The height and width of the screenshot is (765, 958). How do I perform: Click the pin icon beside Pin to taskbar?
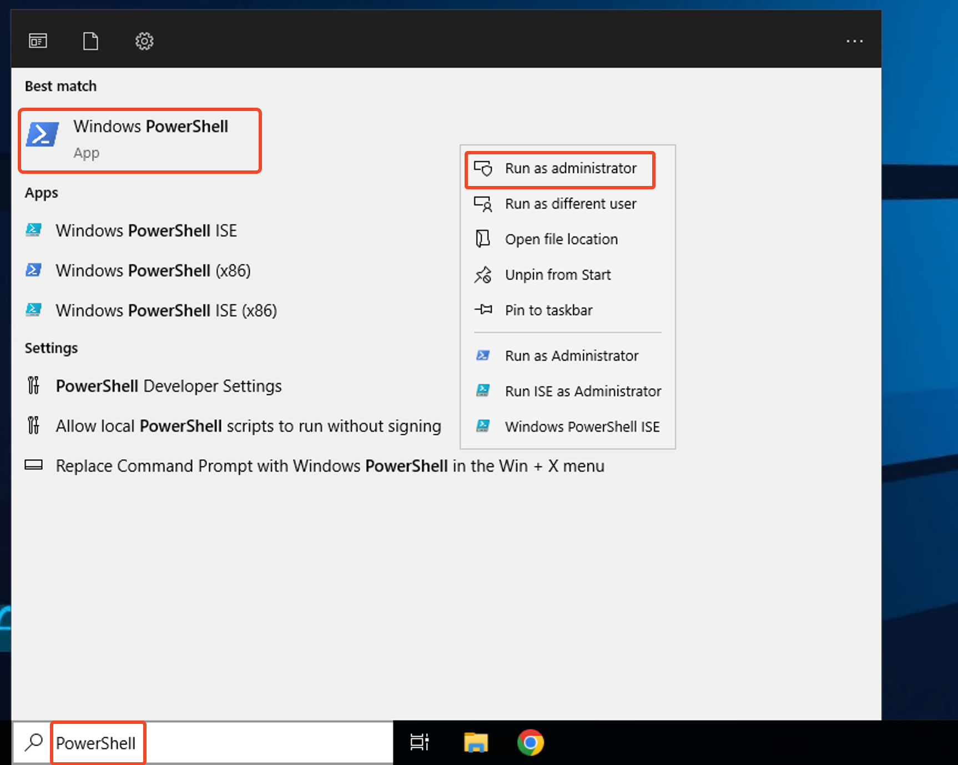[x=483, y=309]
